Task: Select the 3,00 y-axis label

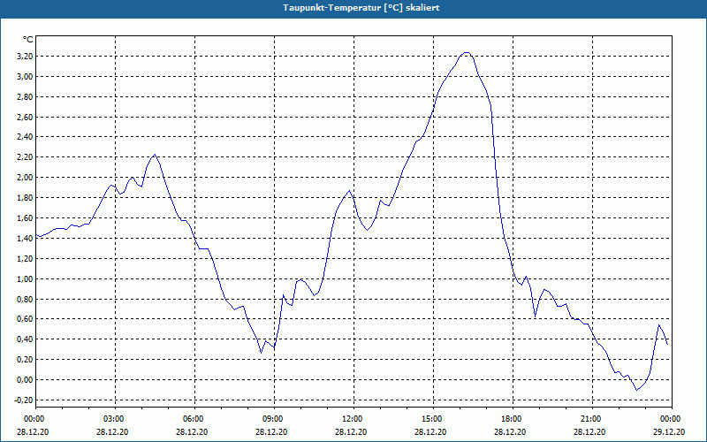Action: click(26, 77)
